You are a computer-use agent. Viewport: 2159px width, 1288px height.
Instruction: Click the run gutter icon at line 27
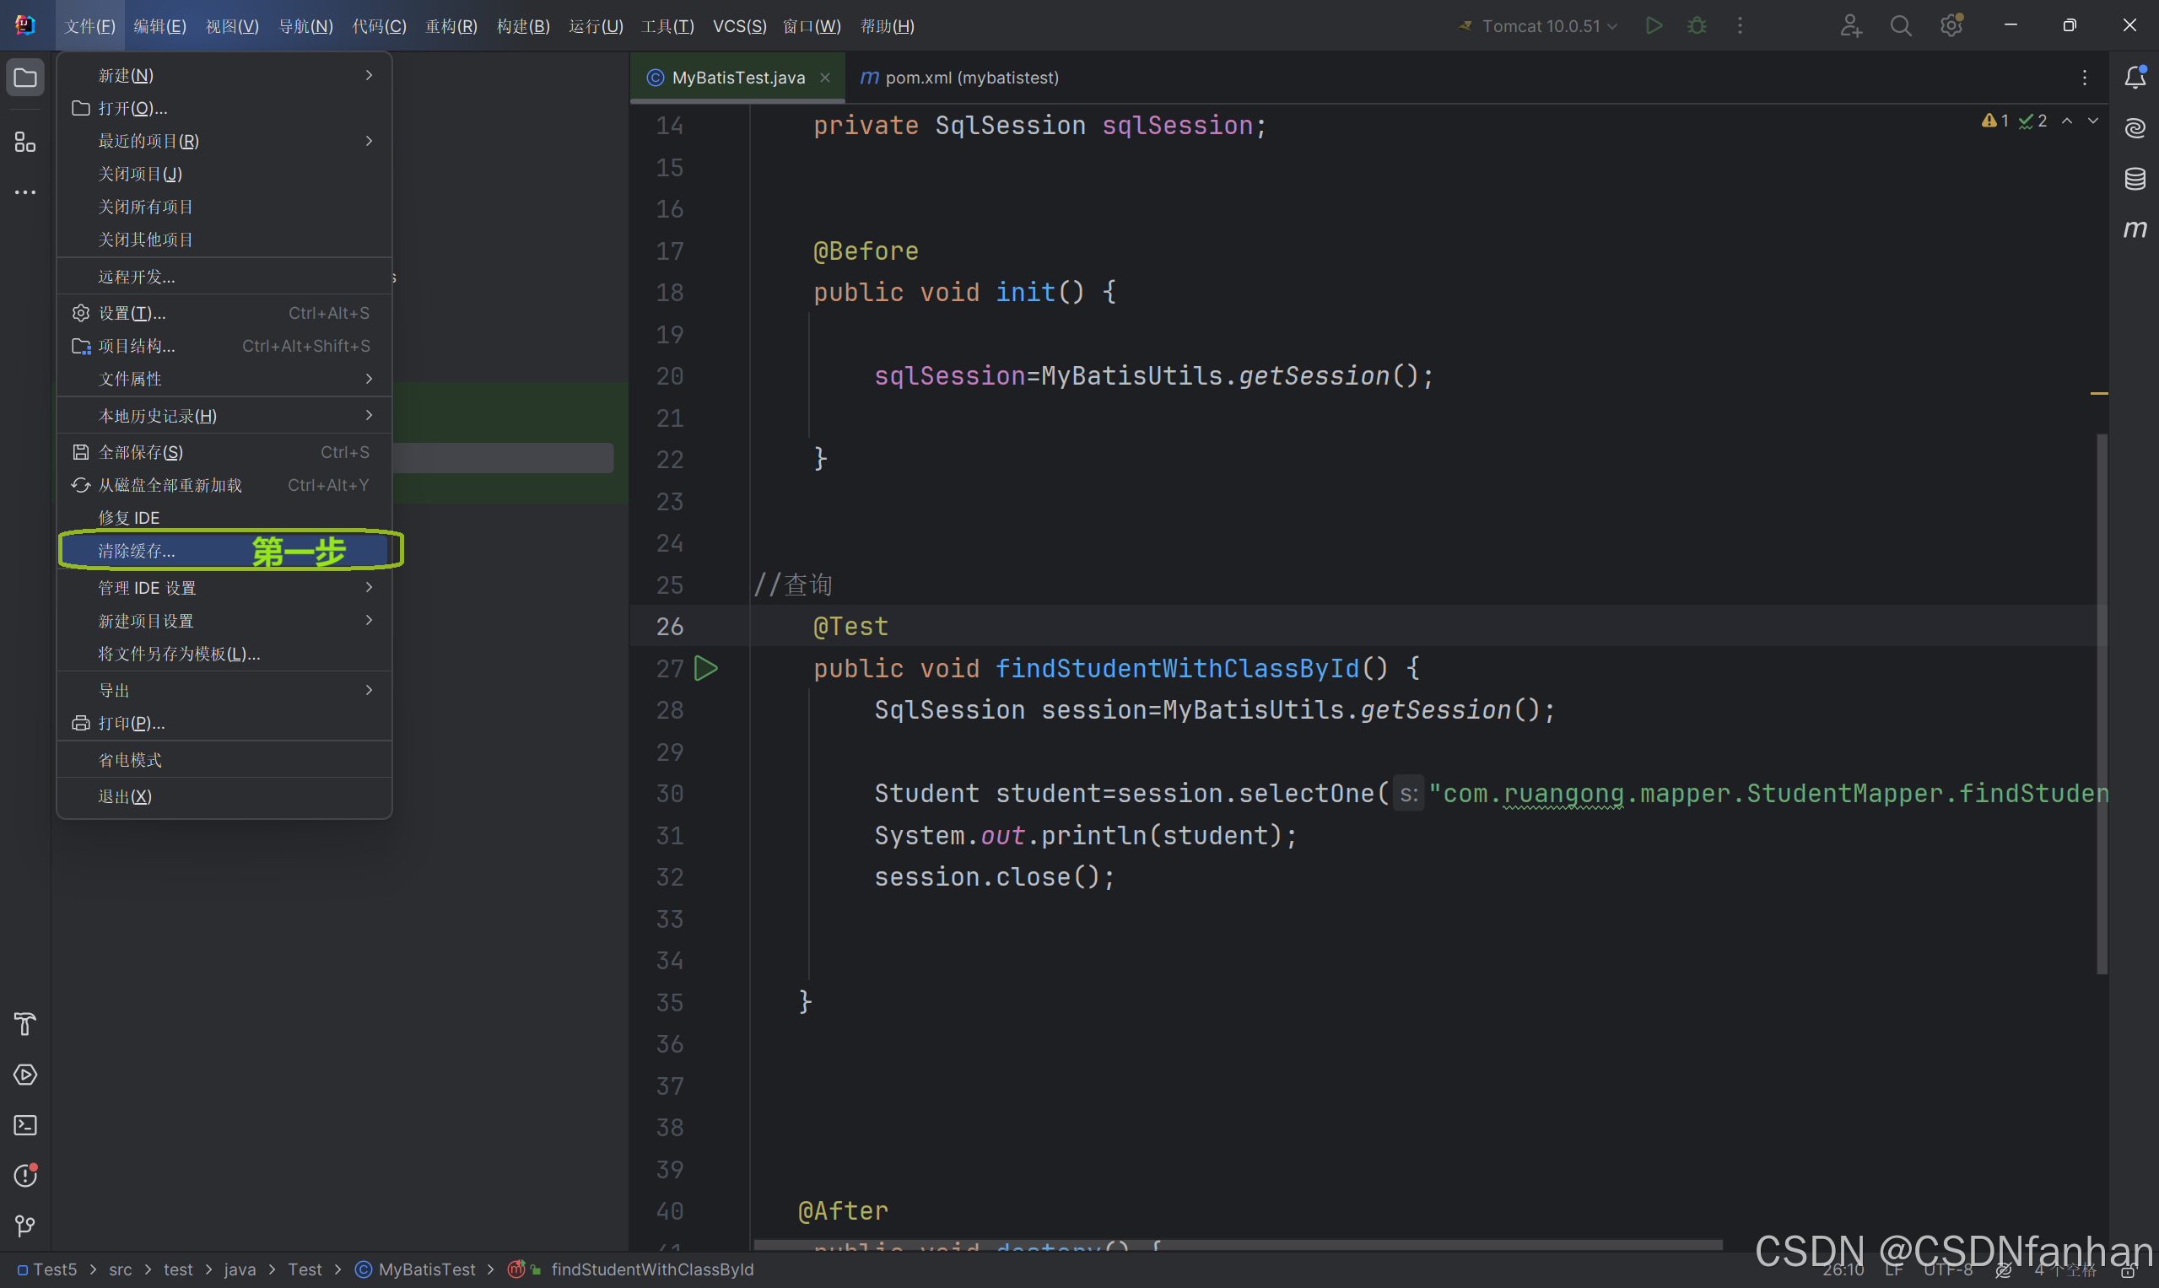coord(706,668)
